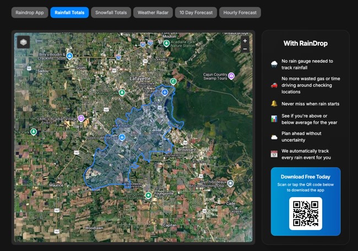
Task: Open the map layers selector
Action: [24, 42]
